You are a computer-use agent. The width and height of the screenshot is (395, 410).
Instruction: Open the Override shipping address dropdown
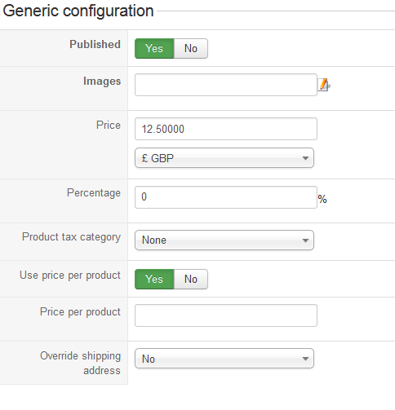[224, 359]
